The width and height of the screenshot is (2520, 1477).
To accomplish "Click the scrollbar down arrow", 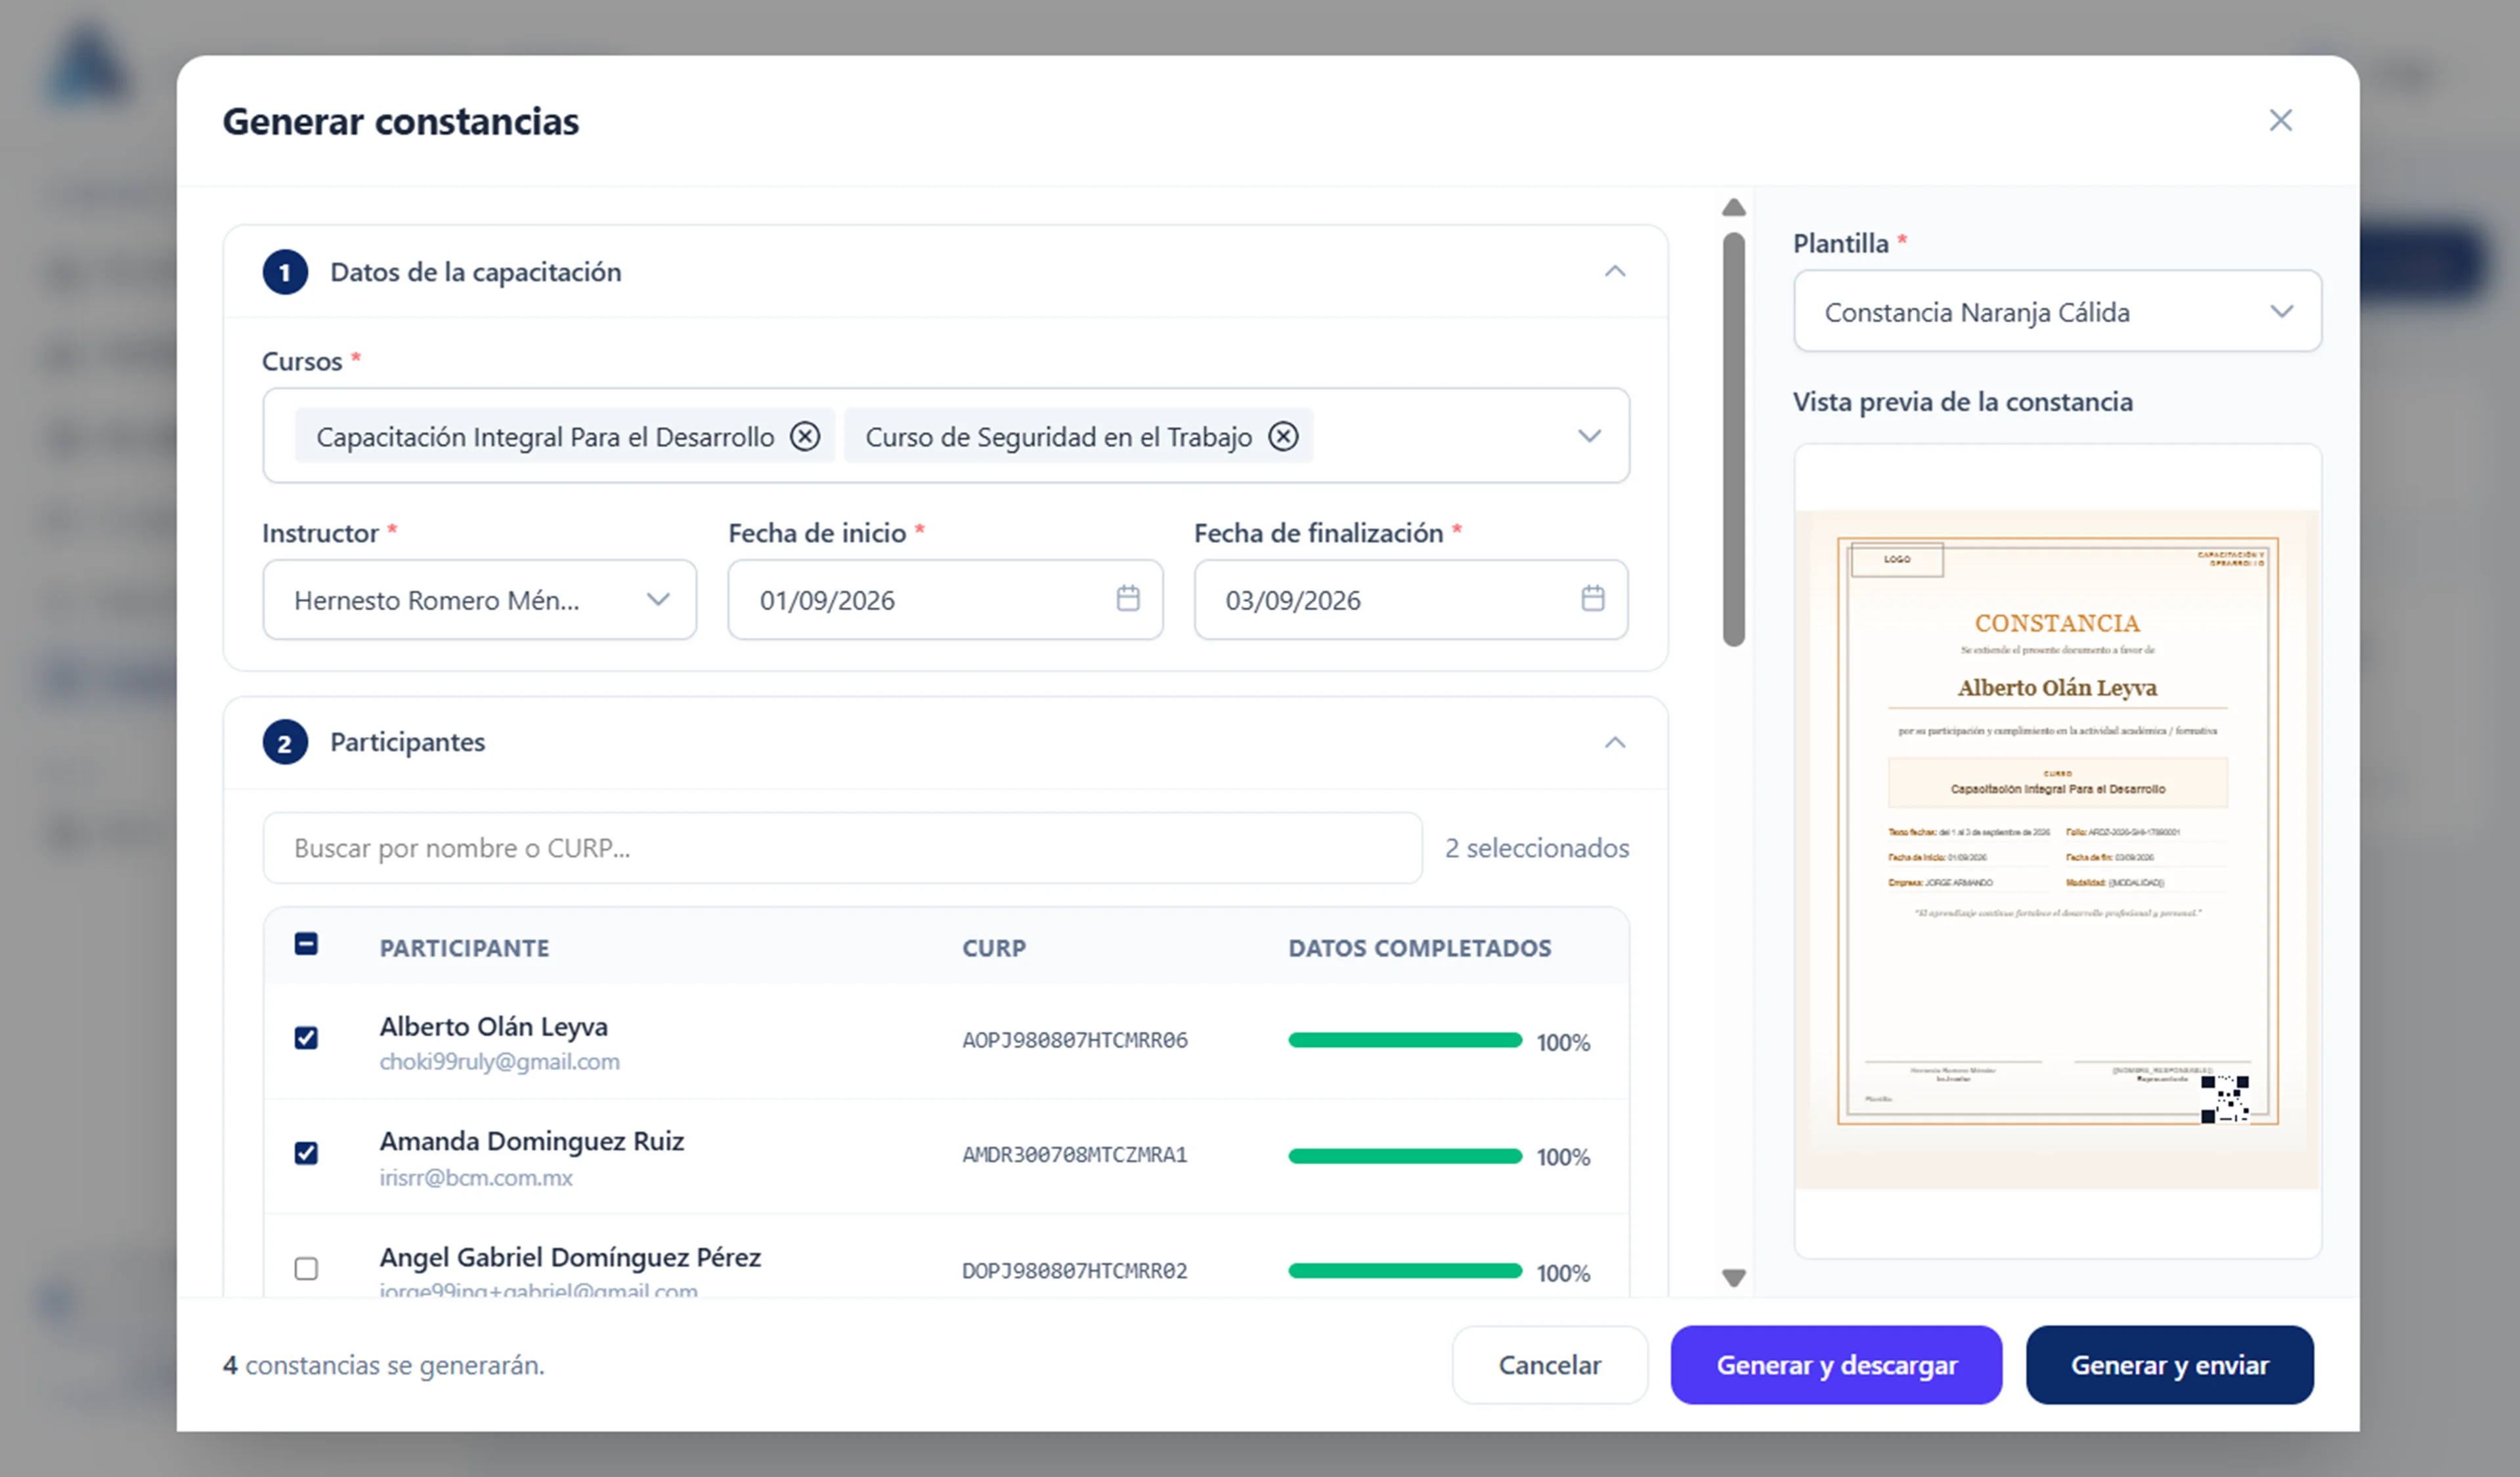I will point(1734,1277).
